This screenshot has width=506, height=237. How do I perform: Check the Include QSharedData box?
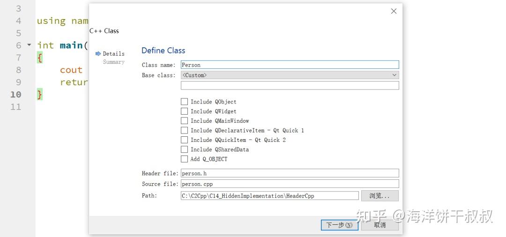(x=185, y=149)
